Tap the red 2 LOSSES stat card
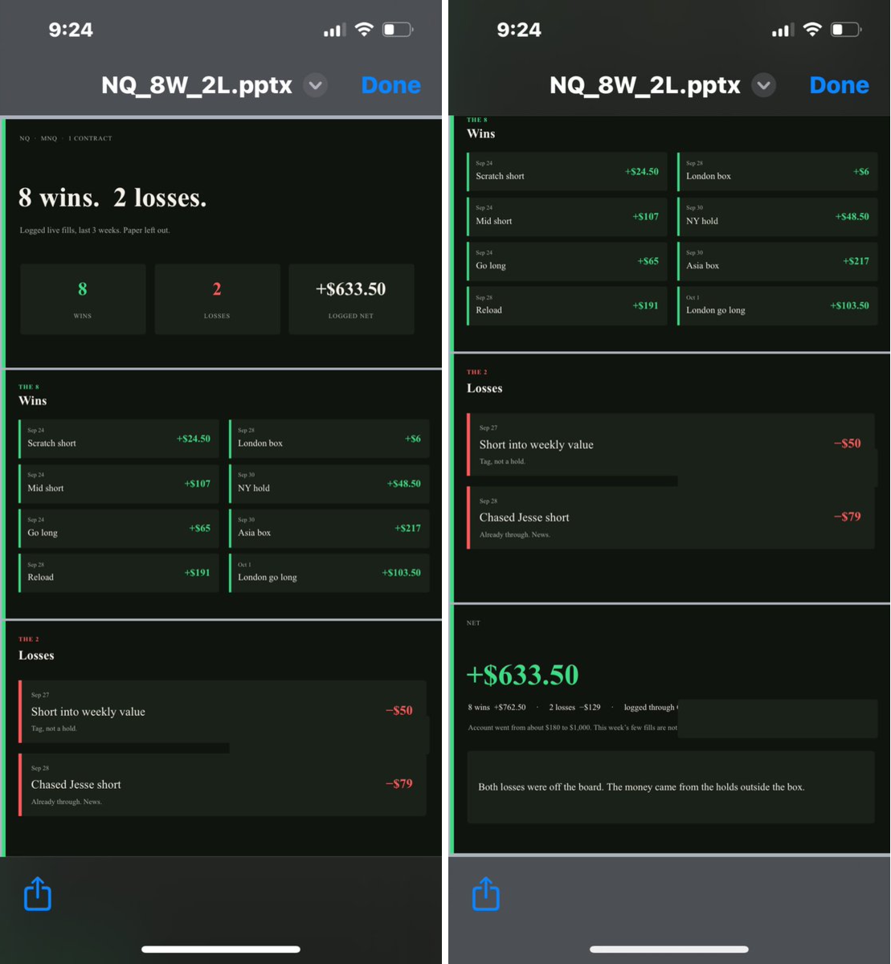This screenshot has width=891, height=964. (217, 299)
